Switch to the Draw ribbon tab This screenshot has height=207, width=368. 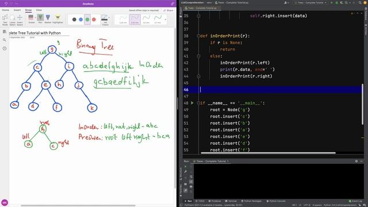pos(28,10)
